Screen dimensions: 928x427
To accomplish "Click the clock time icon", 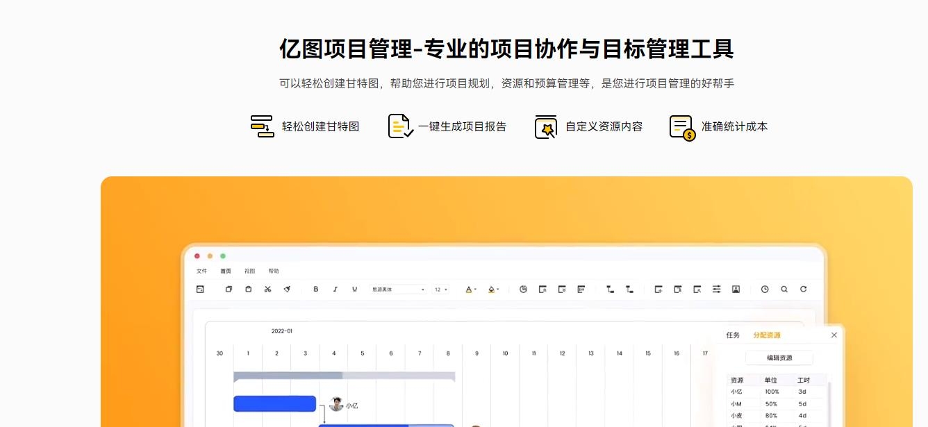I will [x=765, y=289].
